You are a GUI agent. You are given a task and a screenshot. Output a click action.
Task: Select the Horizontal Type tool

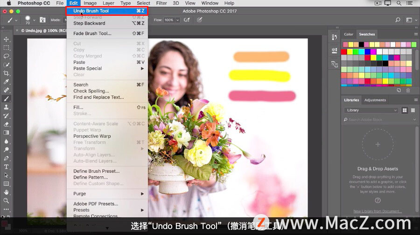(6, 167)
